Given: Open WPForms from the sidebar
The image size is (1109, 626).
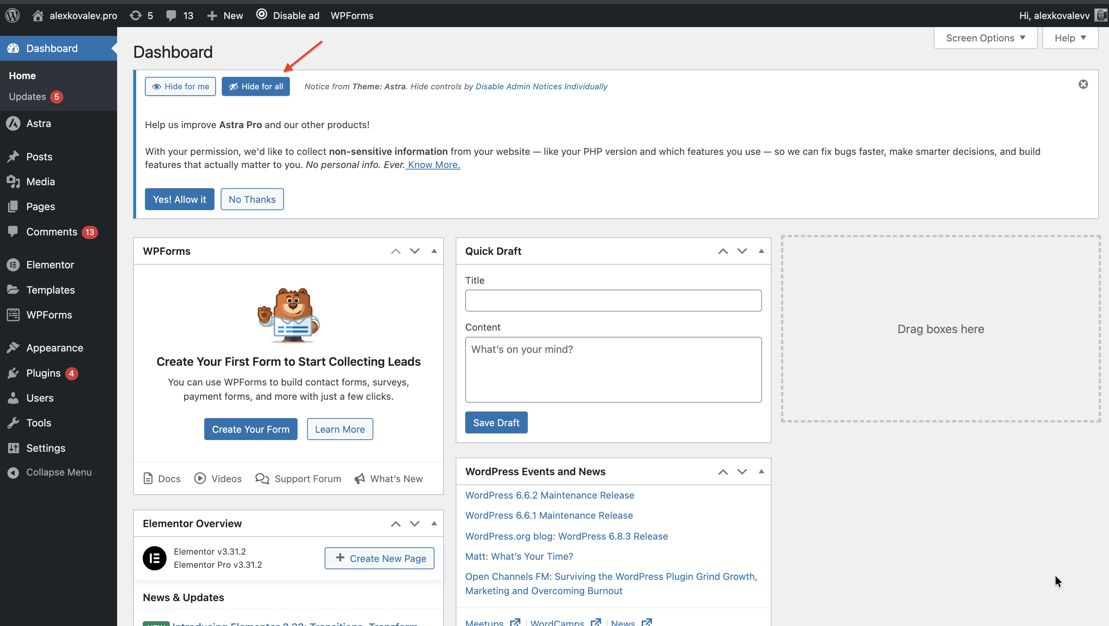Looking at the screenshot, I should click(x=49, y=315).
